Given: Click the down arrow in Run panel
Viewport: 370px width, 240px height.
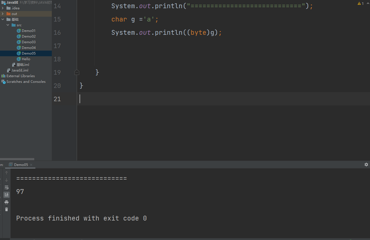Looking at the screenshot, I should point(7,180).
